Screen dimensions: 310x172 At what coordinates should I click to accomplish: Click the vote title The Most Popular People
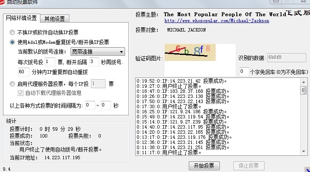click(225, 14)
